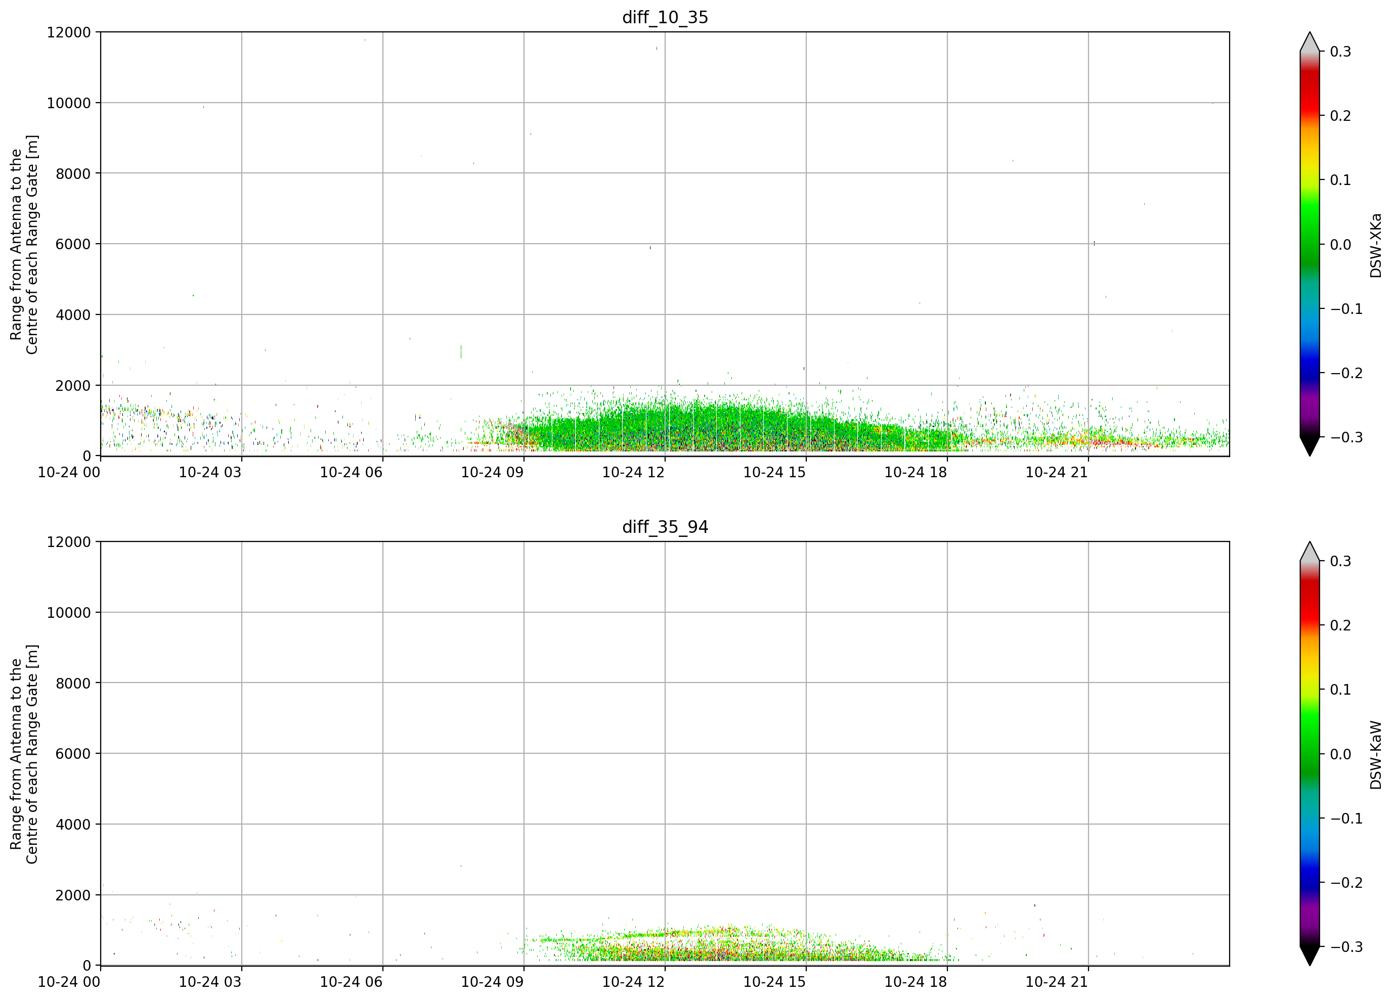This screenshot has height=1000, width=1393.
Task: Click the 0.3 tick on DSW-KaW colorbar
Action: [x=1341, y=561]
